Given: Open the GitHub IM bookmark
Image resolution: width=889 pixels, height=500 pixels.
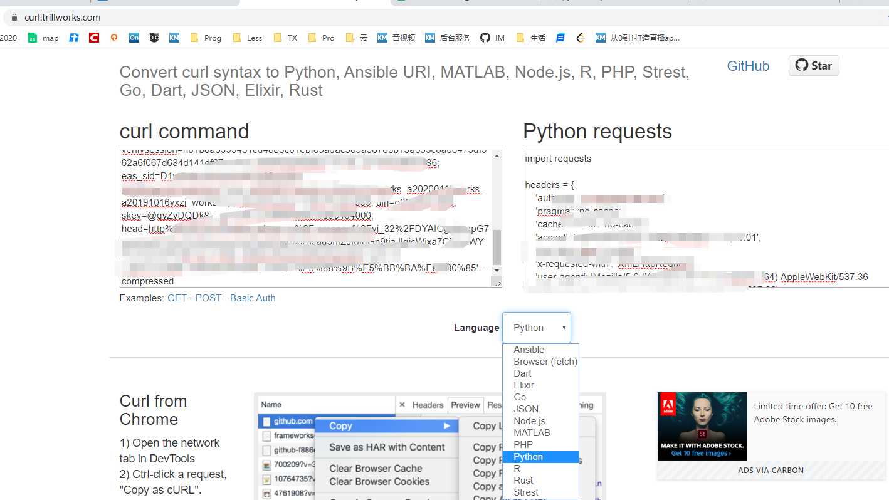Looking at the screenshot, I should pyautogui.click(x=492, y=38).
